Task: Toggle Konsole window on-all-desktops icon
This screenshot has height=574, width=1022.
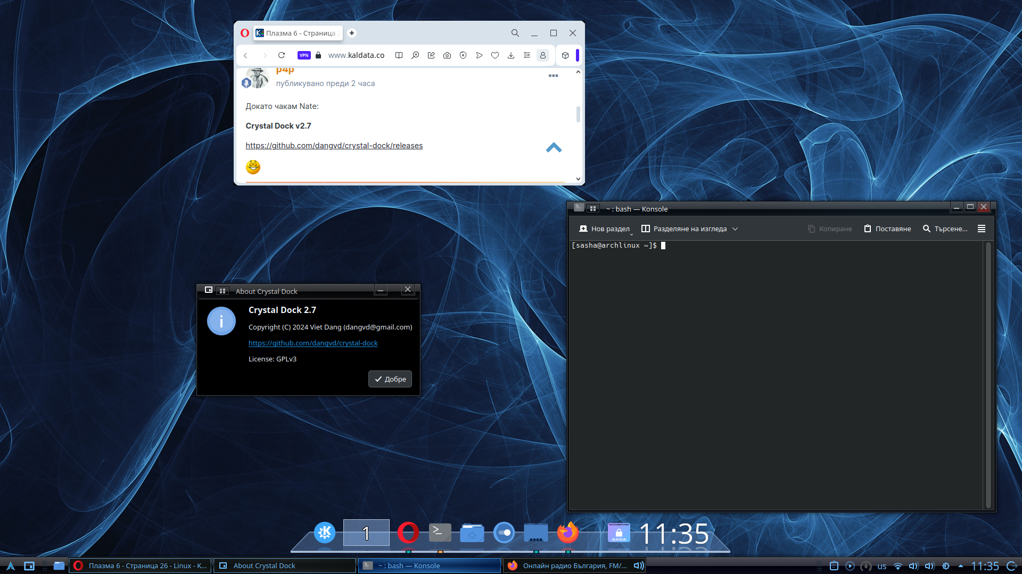Action: [593, 208]
